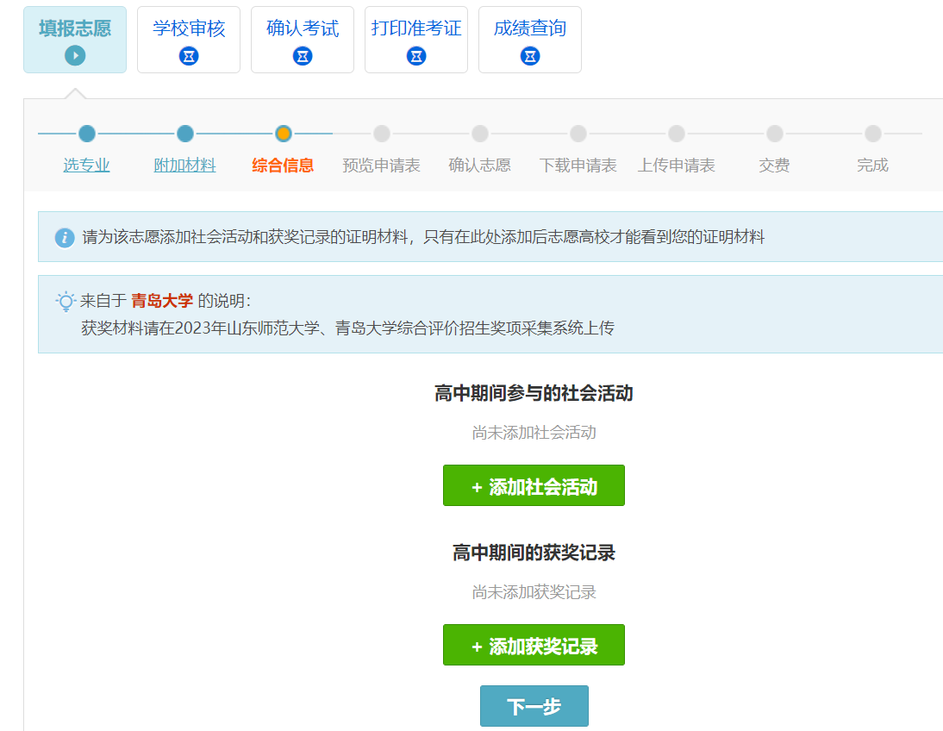
Task: Click the play icon under 填报志愿
Action: [x=75, y=56]
